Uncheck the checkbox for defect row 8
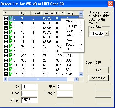This screenshot has width=115, height=108. tap(6, 56)
